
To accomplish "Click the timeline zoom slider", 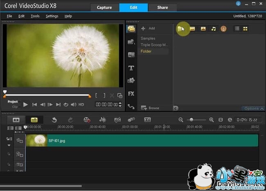I will tap(191, 120).
